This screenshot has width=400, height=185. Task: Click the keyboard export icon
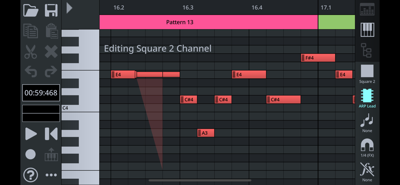click(x=51, y=154)
